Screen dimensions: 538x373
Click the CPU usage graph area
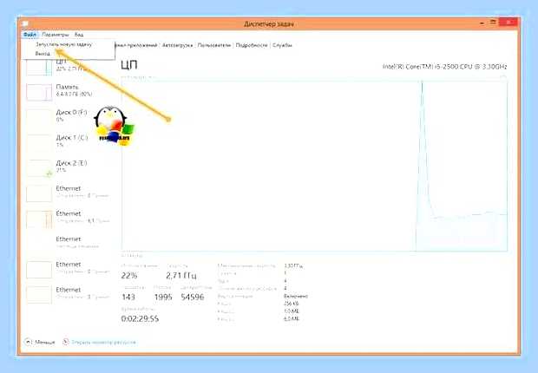[314, 166]
